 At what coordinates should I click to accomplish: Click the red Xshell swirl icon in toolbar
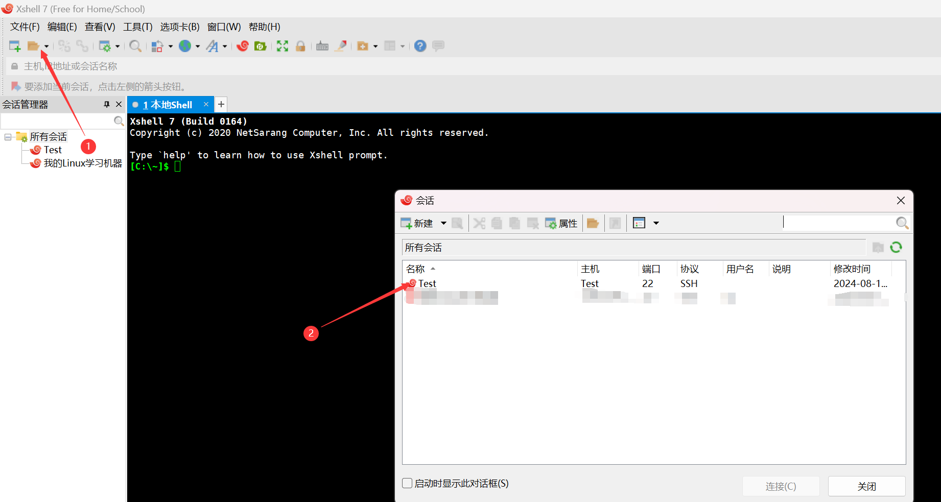[243, 46]
